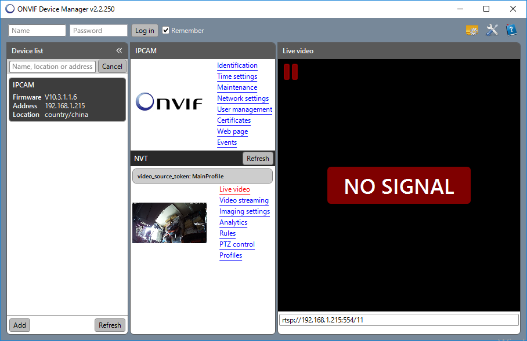Click the Password login field
This screenshot has height=341, width=527.
[99, 31]
